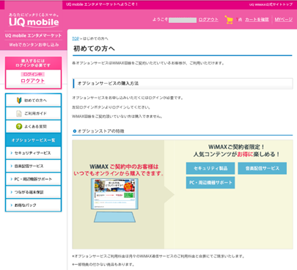Click Webでカンタンお申し込み text
The height and width of the screenshot is (270, 297).
34,45
